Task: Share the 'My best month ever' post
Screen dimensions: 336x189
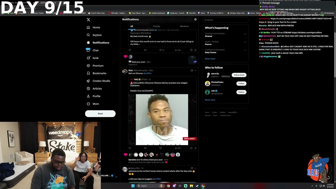Action: point(195,50)
